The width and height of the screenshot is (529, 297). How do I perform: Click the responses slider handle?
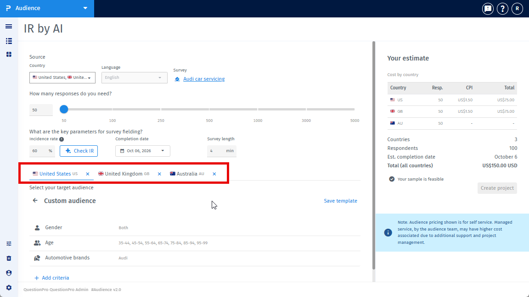[64, 109]
